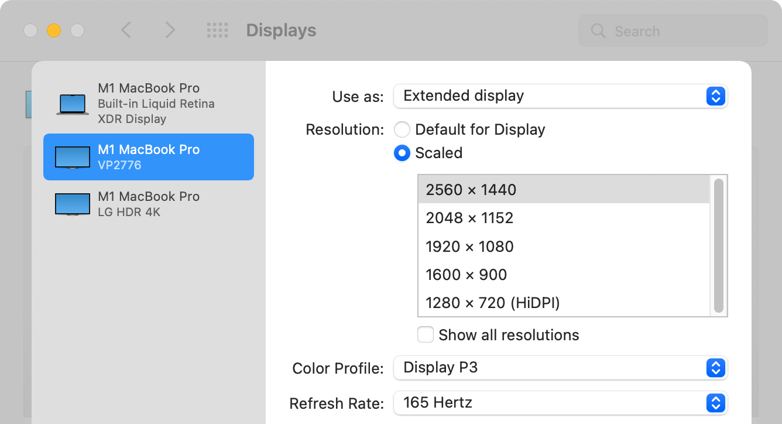The height and width of the screenshot is (424, 782).
Task: Choose 1920 × 1080 resolution
Action: 564,246
